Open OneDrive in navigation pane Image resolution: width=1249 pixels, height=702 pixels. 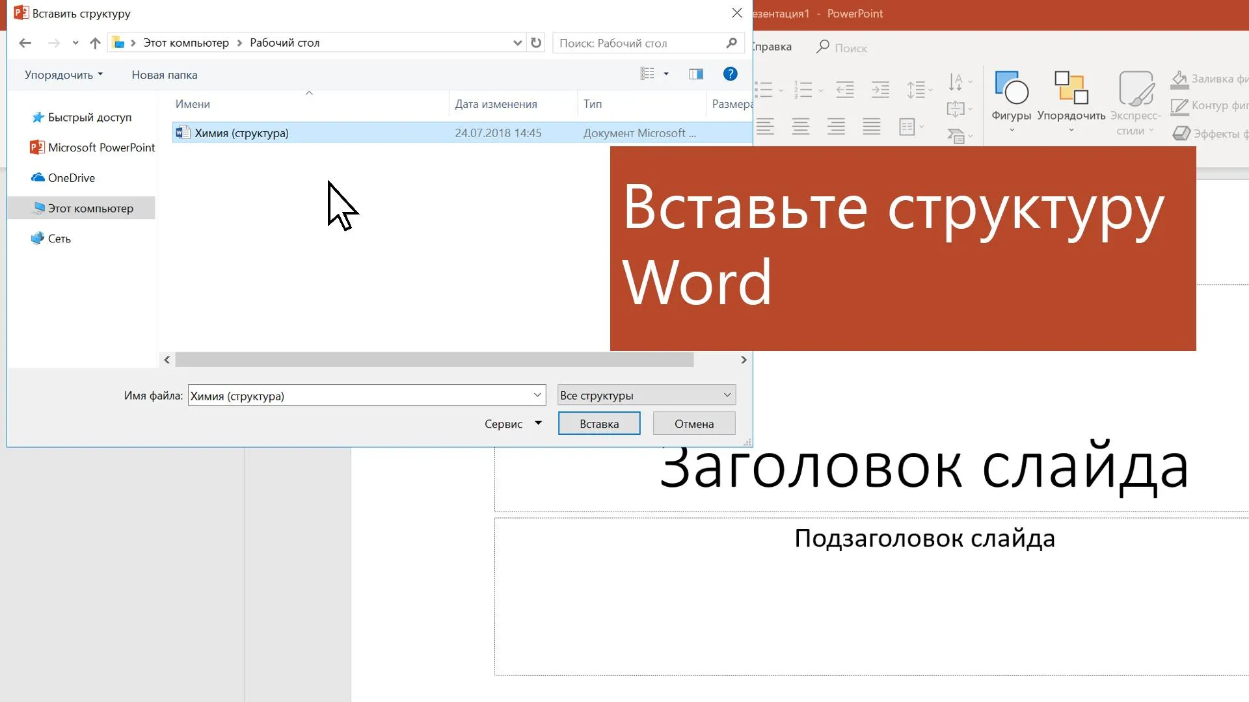(63, 177)
